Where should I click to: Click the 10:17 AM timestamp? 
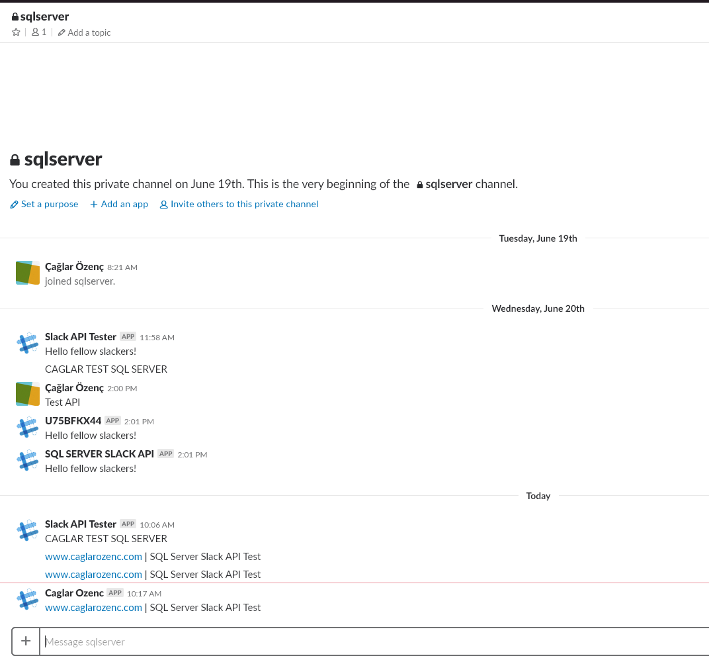coord(144,594)
